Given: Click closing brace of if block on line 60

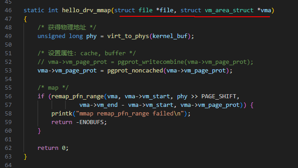Looking at the screenshot, I should point(39,131).
